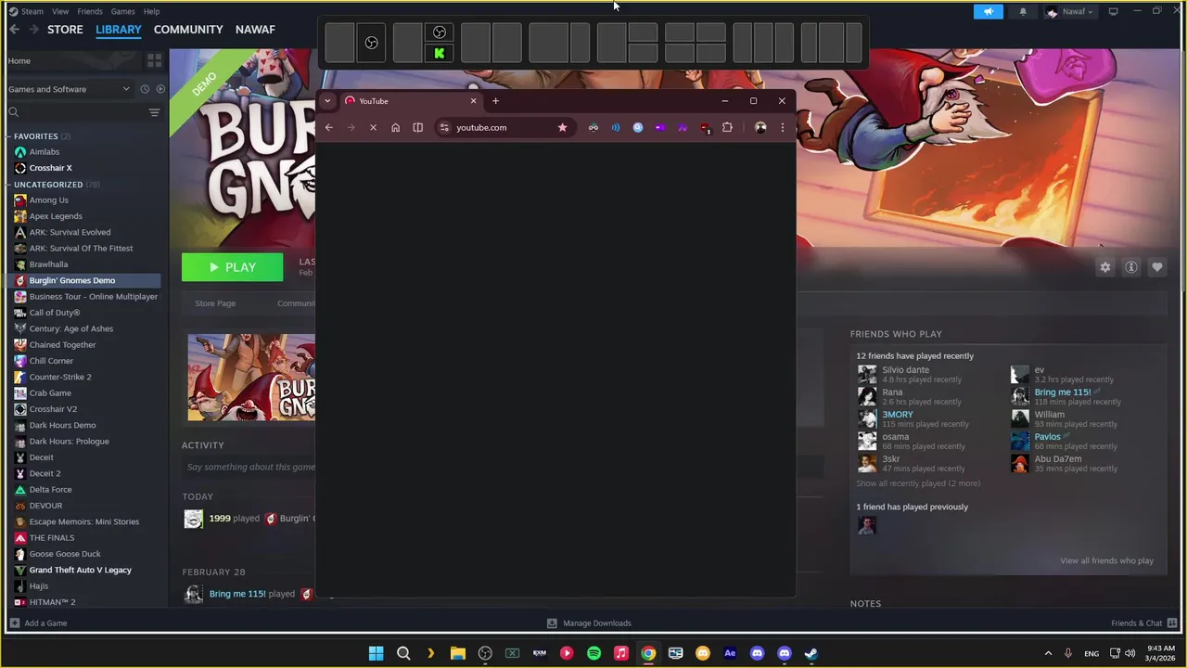
Task: Click the game activity thumbnail image
Action: click(251, 378)
